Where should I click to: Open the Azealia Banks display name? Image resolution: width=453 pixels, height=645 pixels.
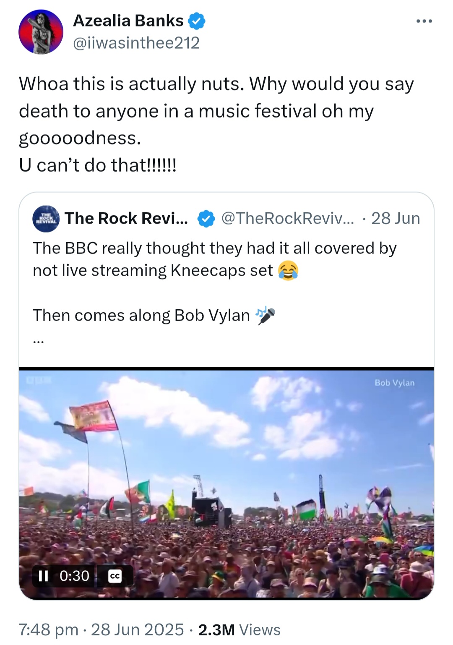(x=128, y=21)
